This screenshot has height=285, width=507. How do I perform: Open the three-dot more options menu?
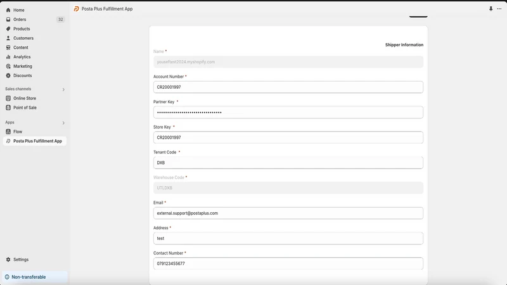[x=499, y=9]
